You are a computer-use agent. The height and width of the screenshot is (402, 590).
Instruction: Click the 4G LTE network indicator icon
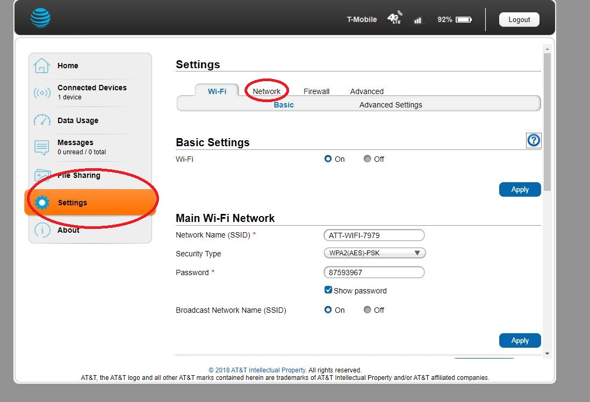(x=395, y=18)
